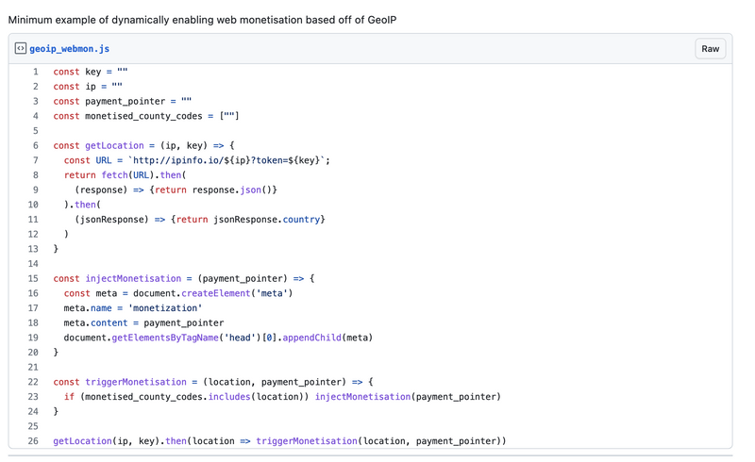Viewport: 755px width, 462px height.
Task: Click 'fetch' on line 8
Action: 114,175
